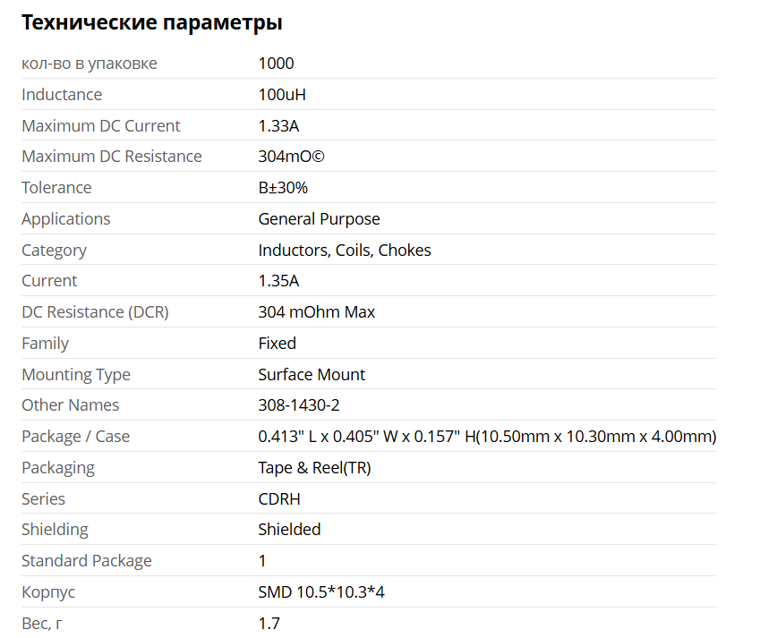
Task: Click the Package / Case dimensions text
Action: [487, 437]
